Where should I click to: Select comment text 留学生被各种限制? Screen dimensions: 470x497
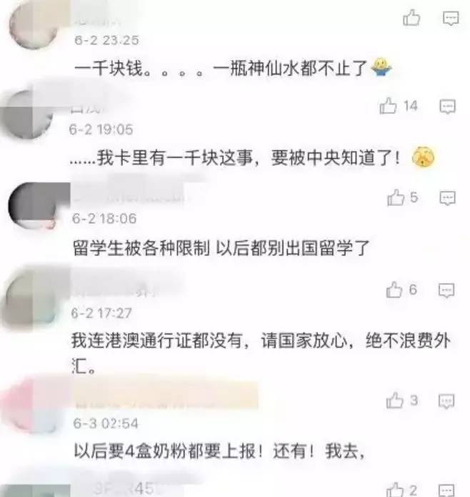141,248
